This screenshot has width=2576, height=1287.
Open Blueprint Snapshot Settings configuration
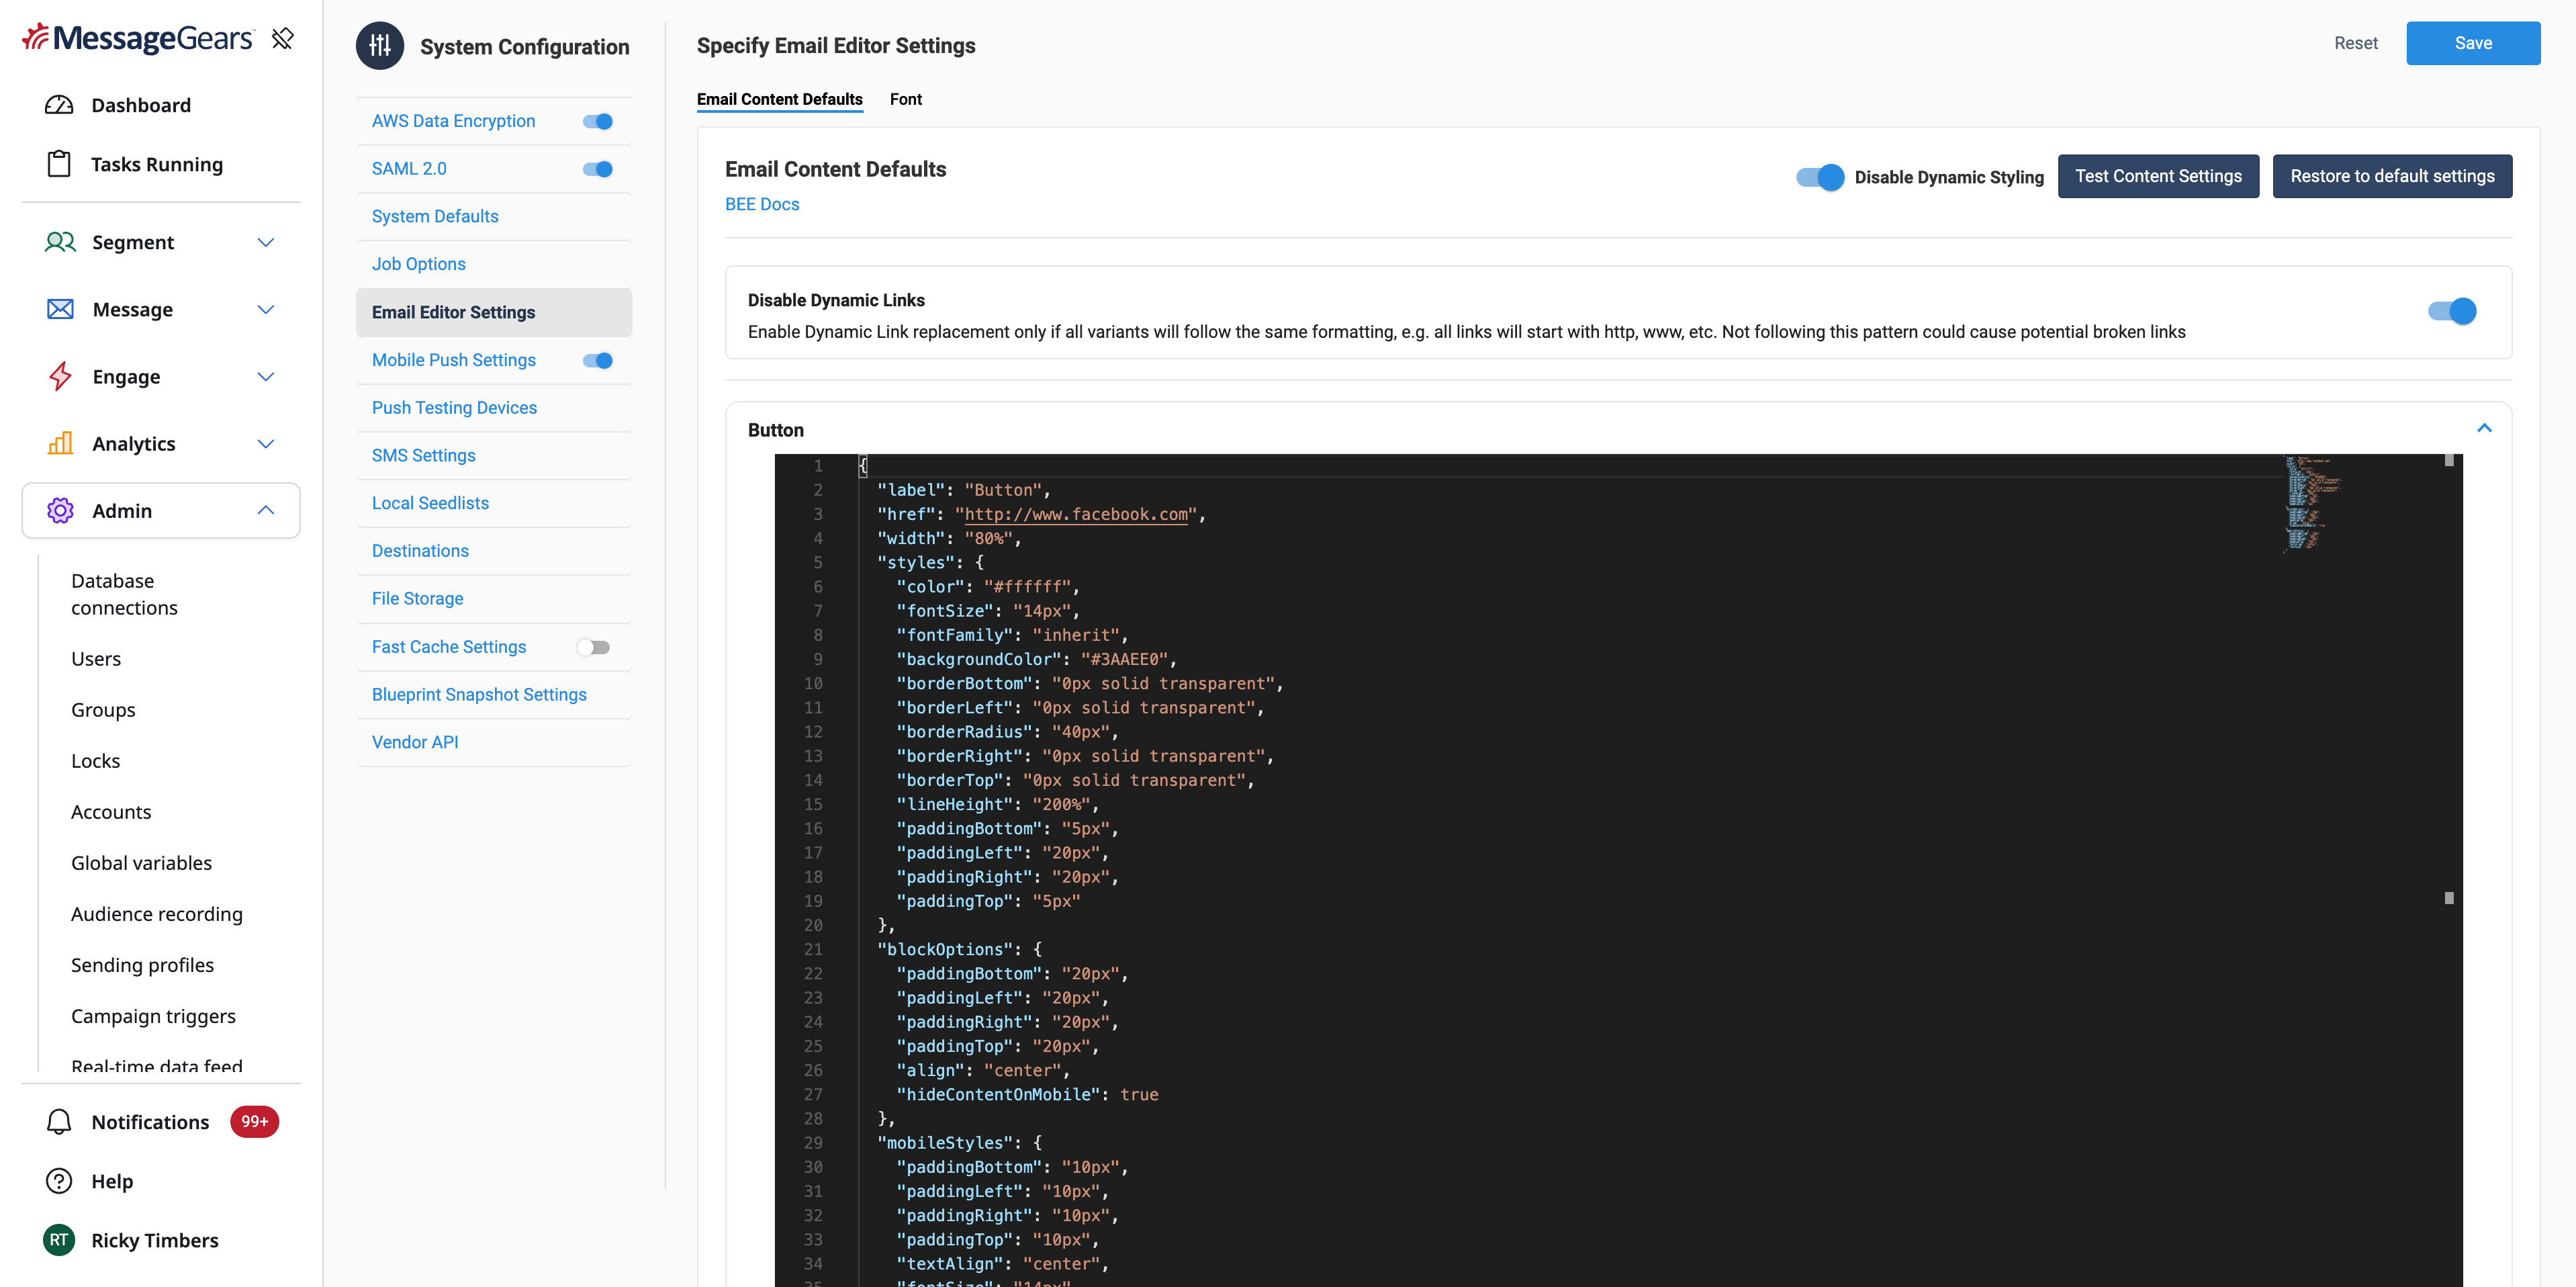click(x=479, y=694)
